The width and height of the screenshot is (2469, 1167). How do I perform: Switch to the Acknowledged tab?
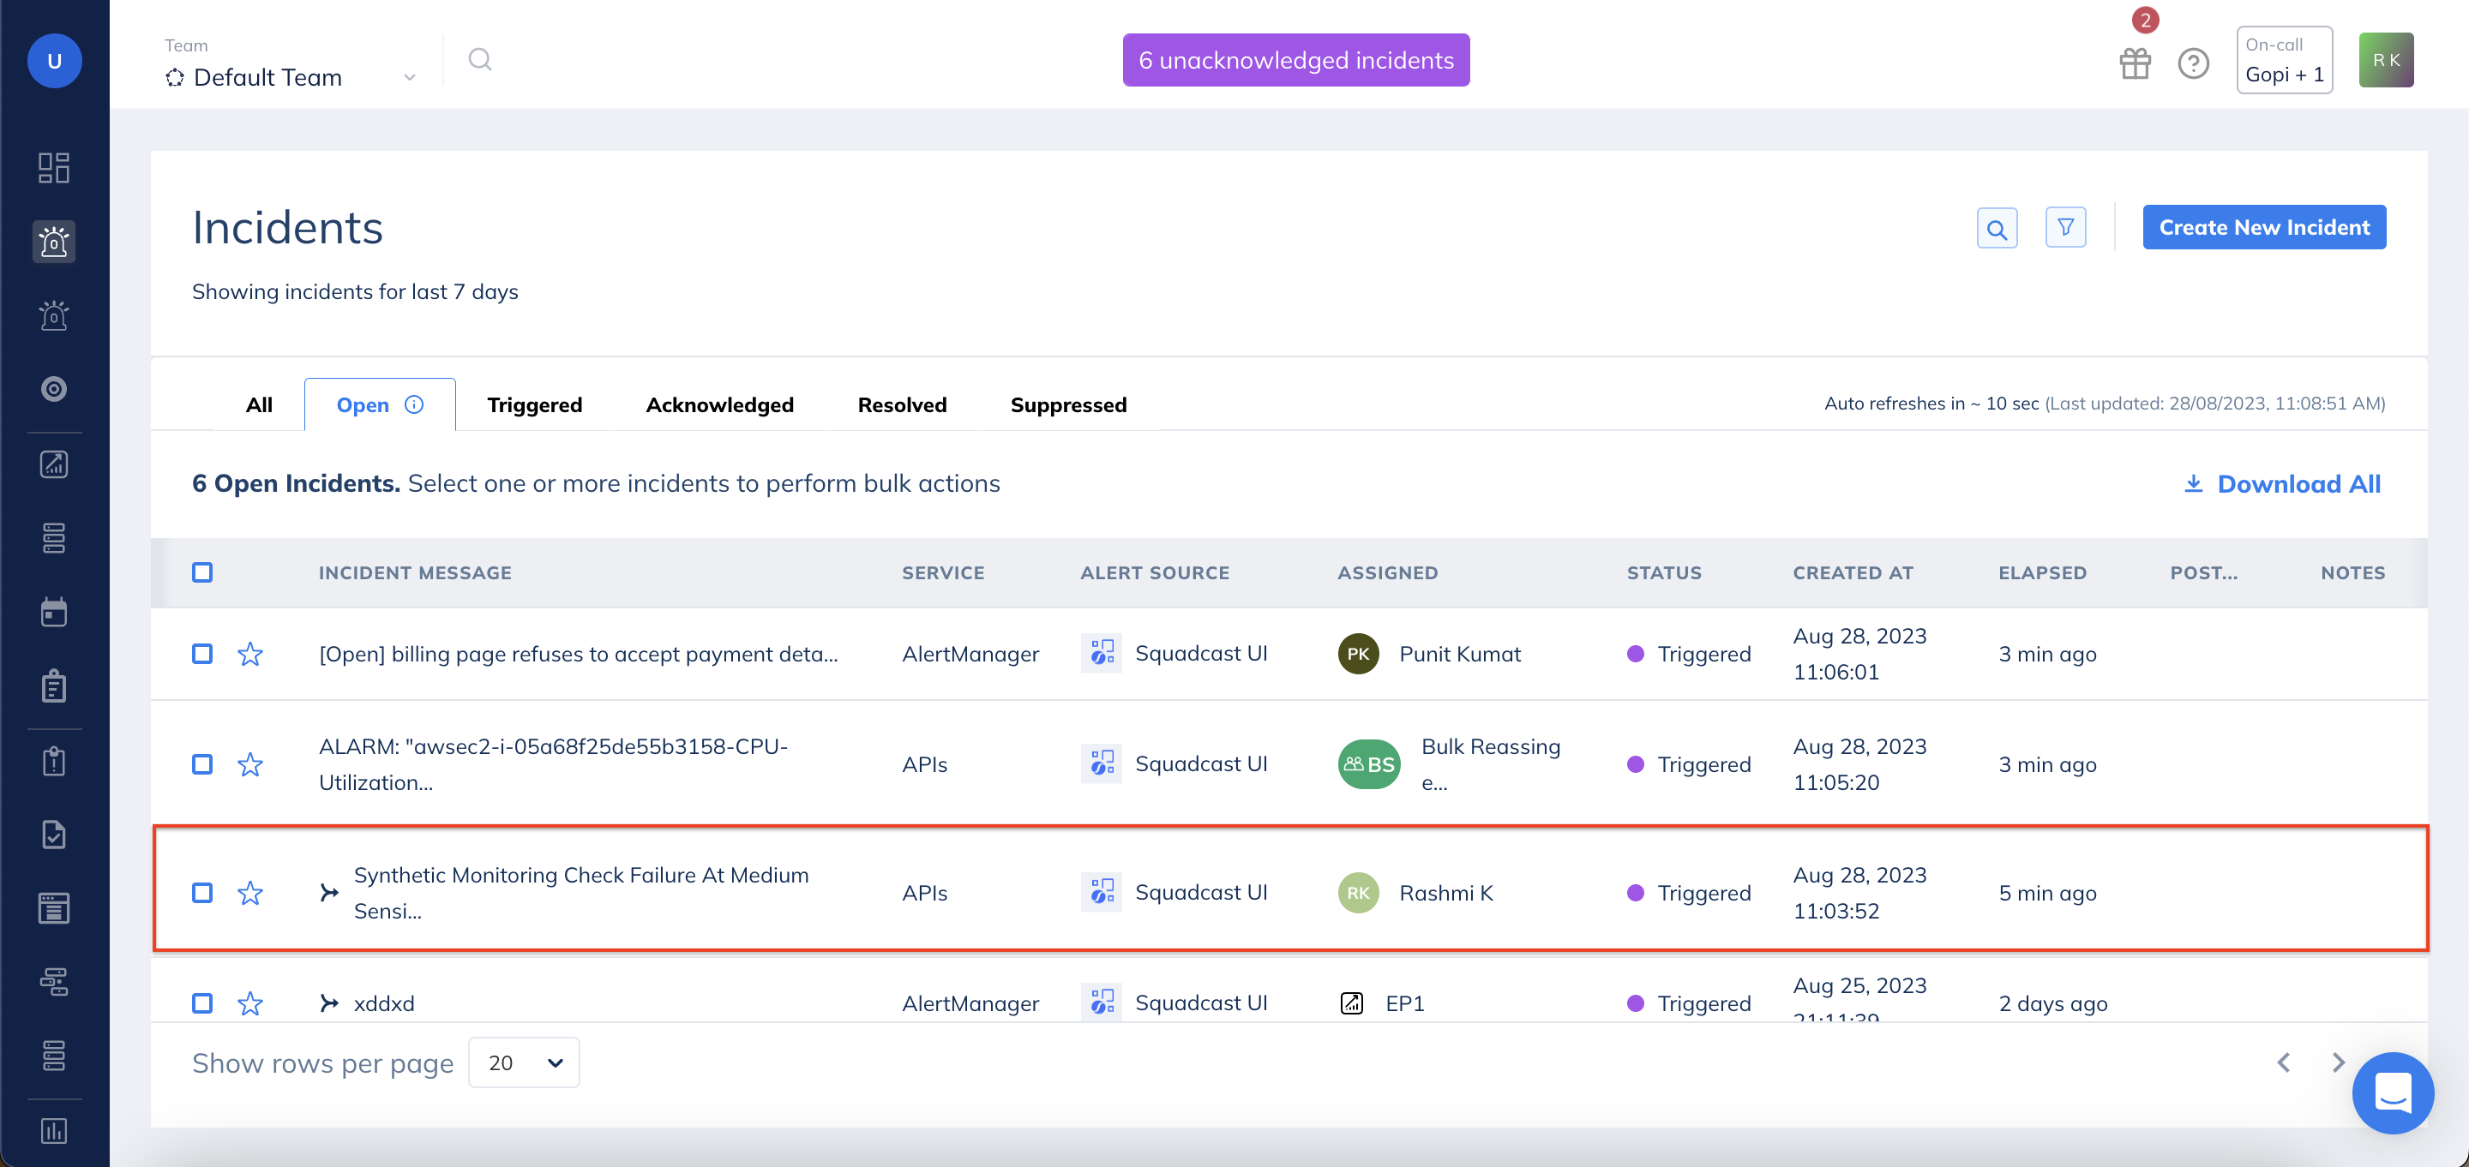(x=719, y=404)
